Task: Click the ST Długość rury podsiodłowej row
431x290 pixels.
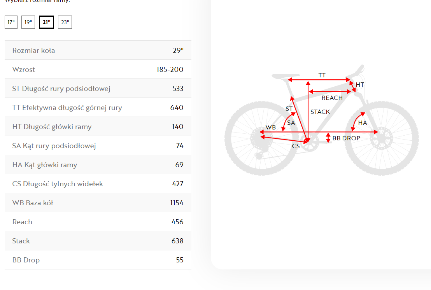Action: coord(98,89)
